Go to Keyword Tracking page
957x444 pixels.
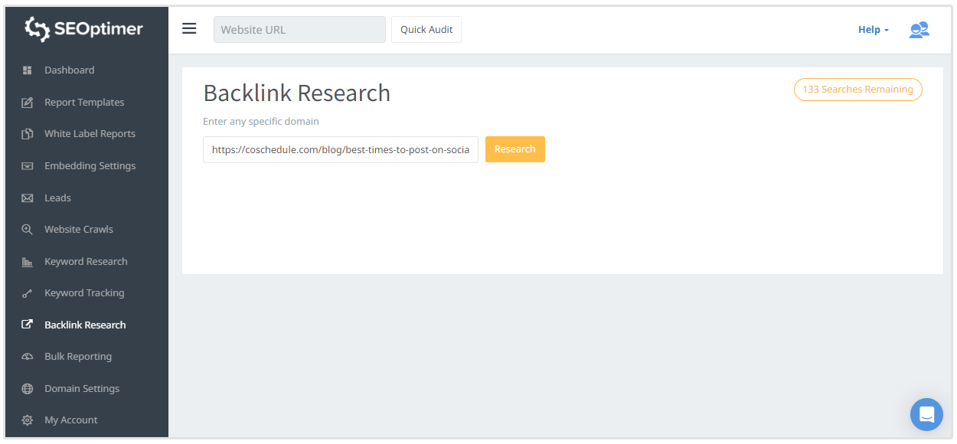click(84, 293)
